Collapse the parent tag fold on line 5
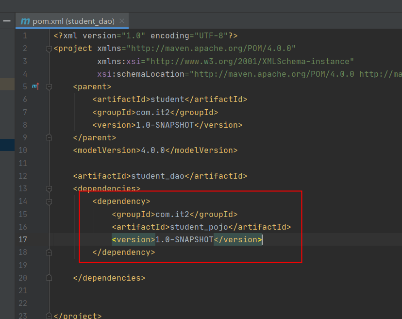The height and width of the screenshot is (319, 402). [49, 87]
